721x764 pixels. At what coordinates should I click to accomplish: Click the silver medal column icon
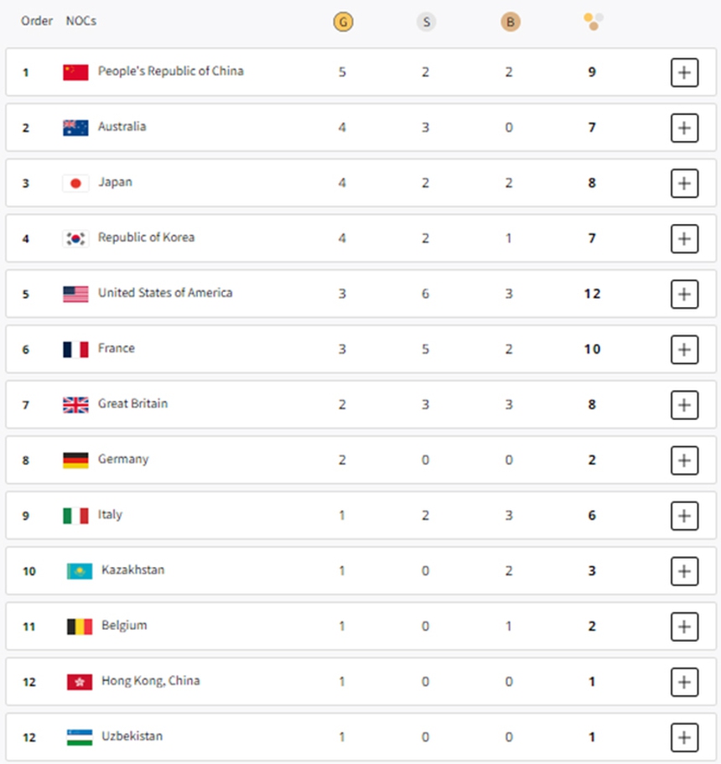[x=427, y=22]
